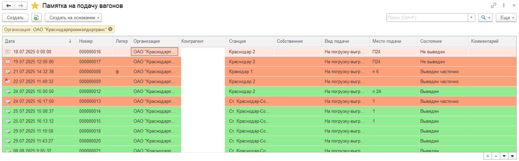Click the yellow favorites star icon
The height and width of the screenshot is (161, 519).
point(35,6)
